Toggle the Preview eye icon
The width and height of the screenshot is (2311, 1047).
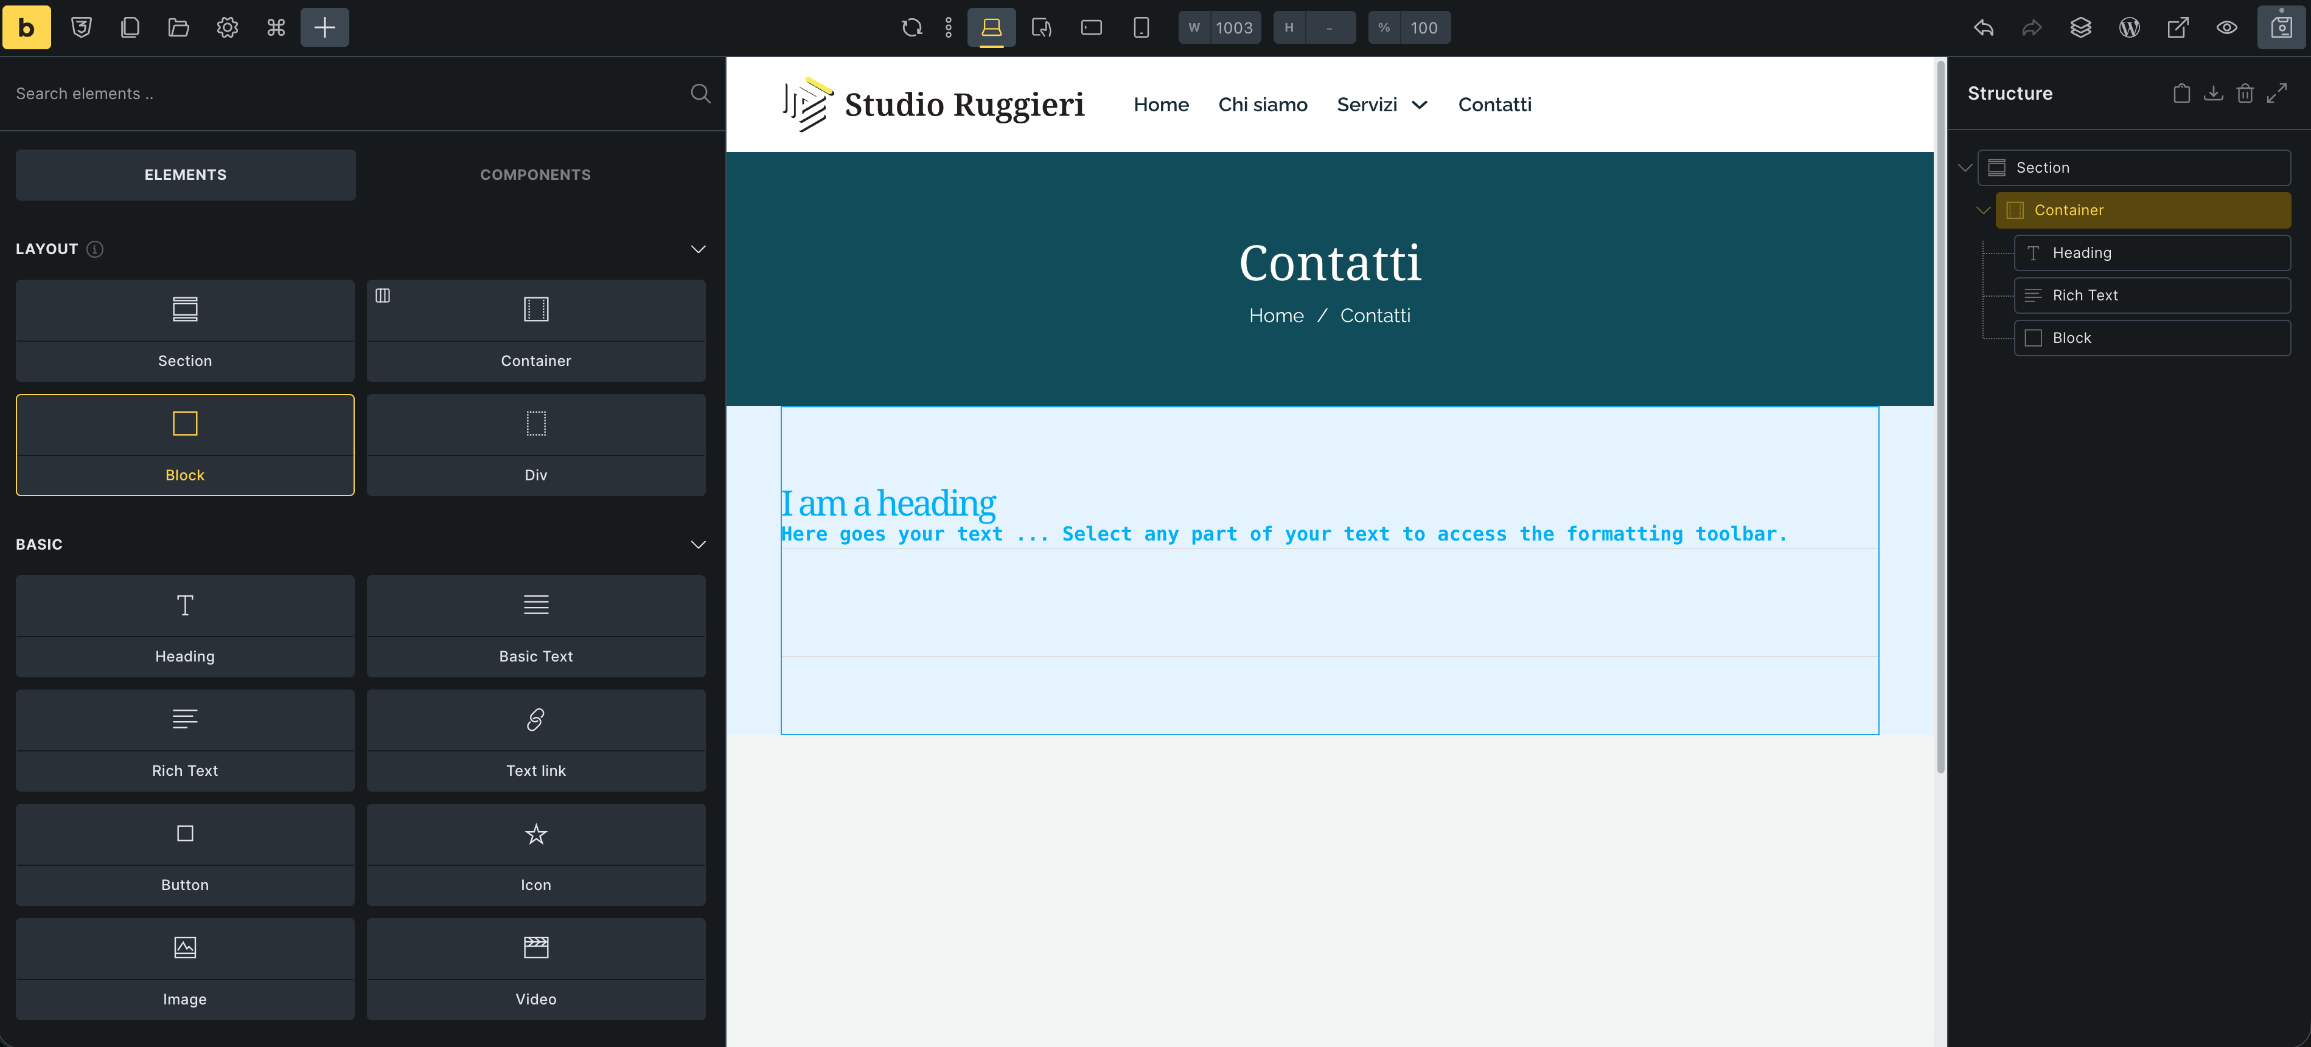(2226, 27)
